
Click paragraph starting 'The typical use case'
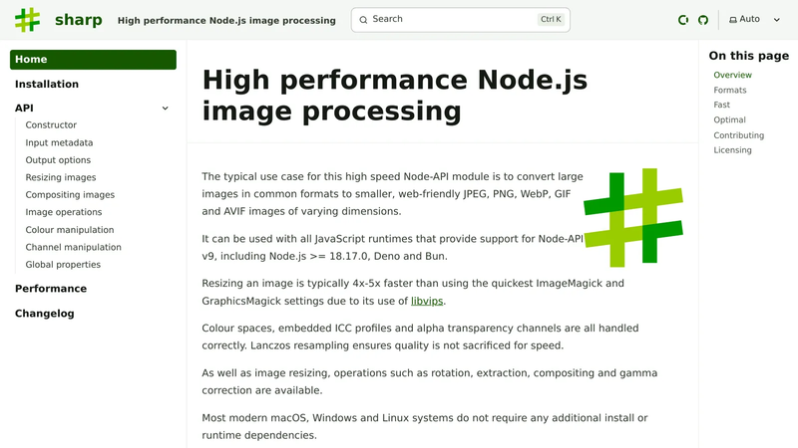point(392,194)
